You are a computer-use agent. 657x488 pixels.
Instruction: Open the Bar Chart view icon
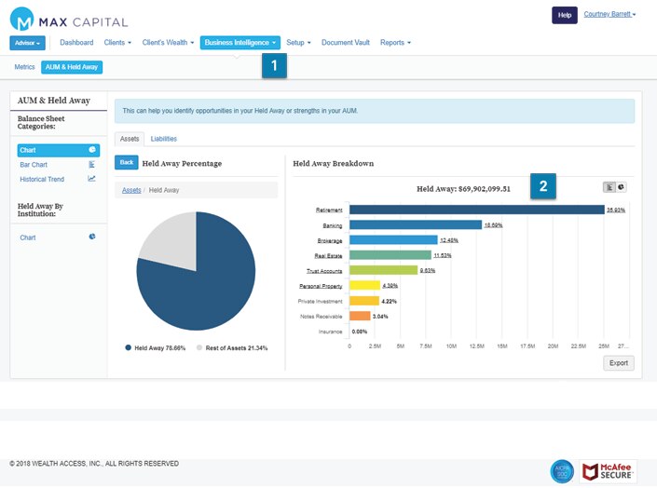click(x=91, y=164)
